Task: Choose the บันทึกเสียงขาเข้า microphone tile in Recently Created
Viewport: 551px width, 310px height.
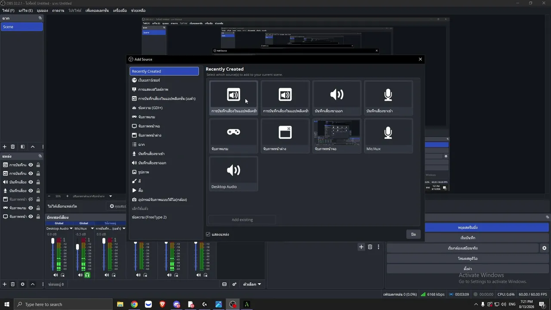Action: (x=388, y=98)
